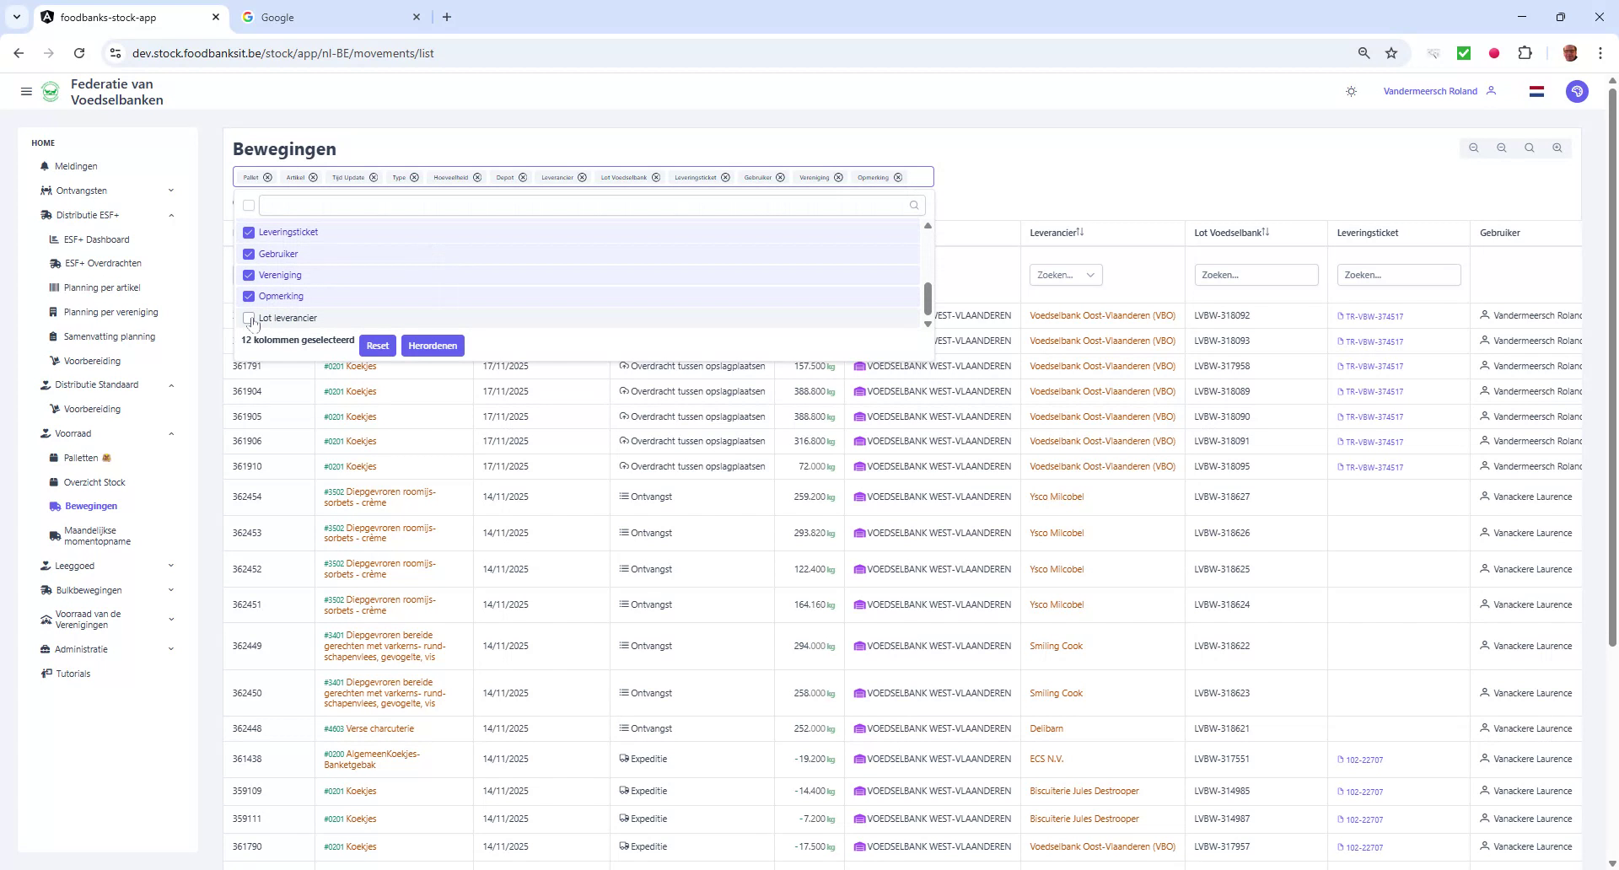
Task: Click the Herordenen button
Action: coord(433,345)
